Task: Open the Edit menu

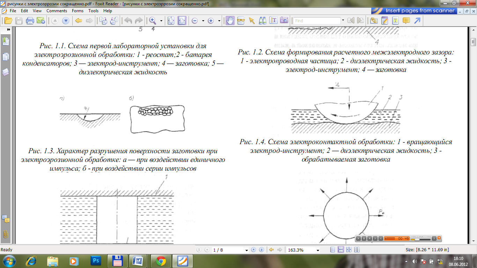Action: pos(24,11)
